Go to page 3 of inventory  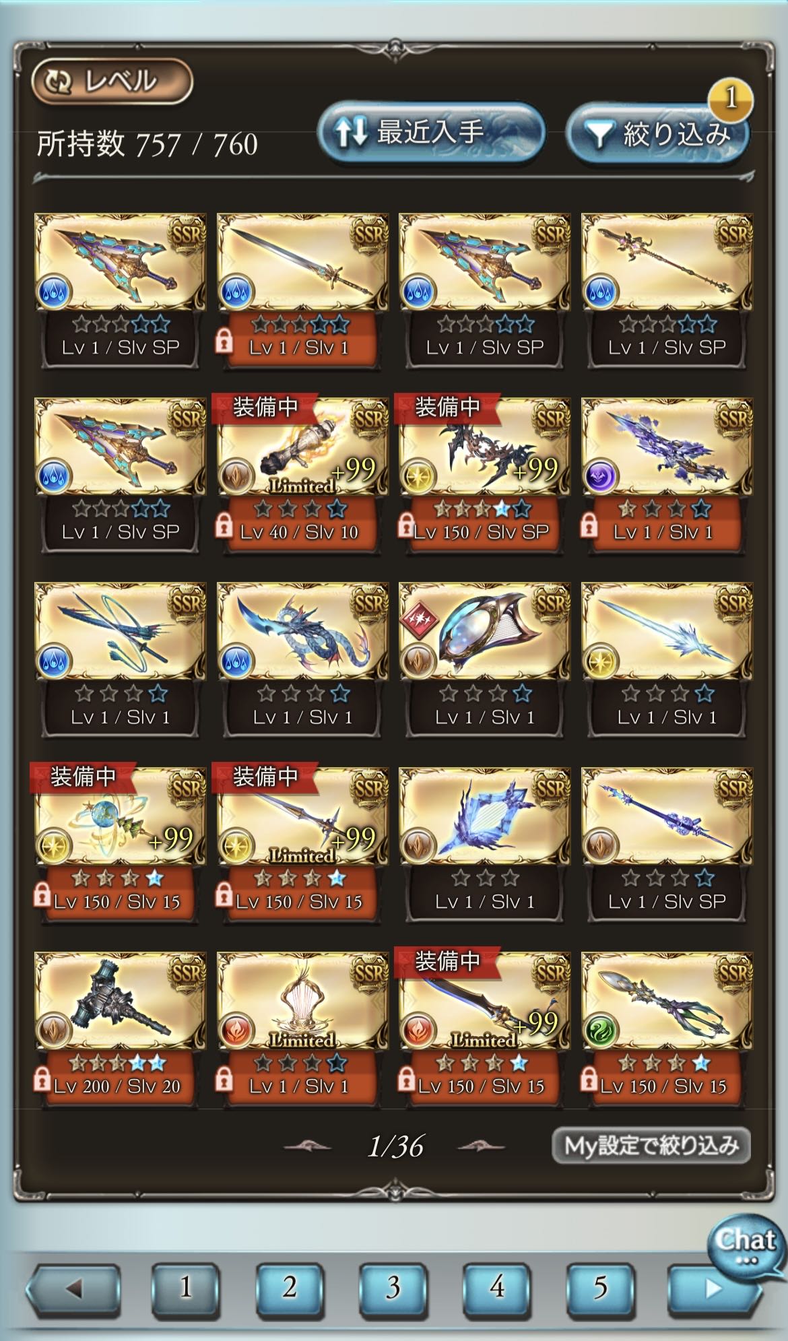pos(393,1287)
